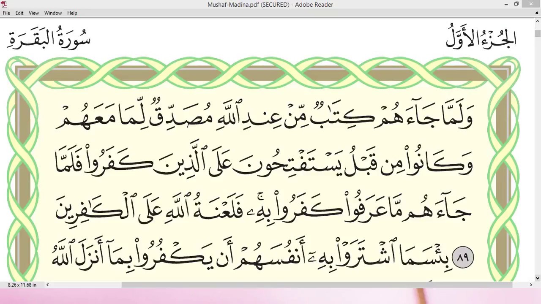The height and width of the screenshot is (304, 541).
Task: Click the horizontal scrollbar left arrow
Action: point(47,285)
